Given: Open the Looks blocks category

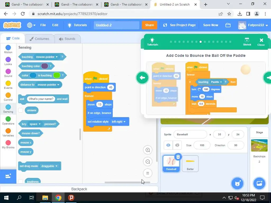Looking at the screenshot, I should click(x=8, y=61).
